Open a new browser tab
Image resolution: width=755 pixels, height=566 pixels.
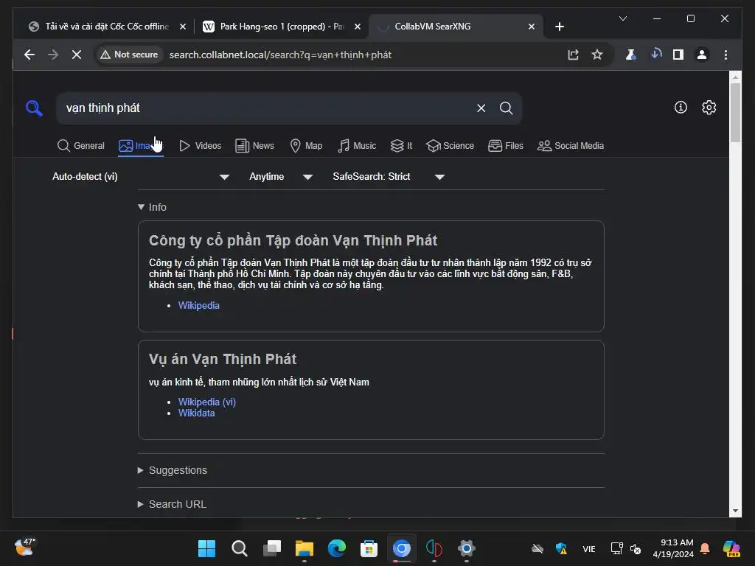tap(559, 27)
